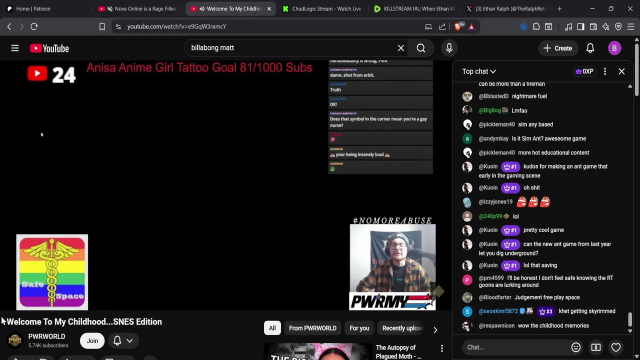Open the YouTube guide hamburger menu
Screen dimensions: 640x360
[x=15, y=48]
